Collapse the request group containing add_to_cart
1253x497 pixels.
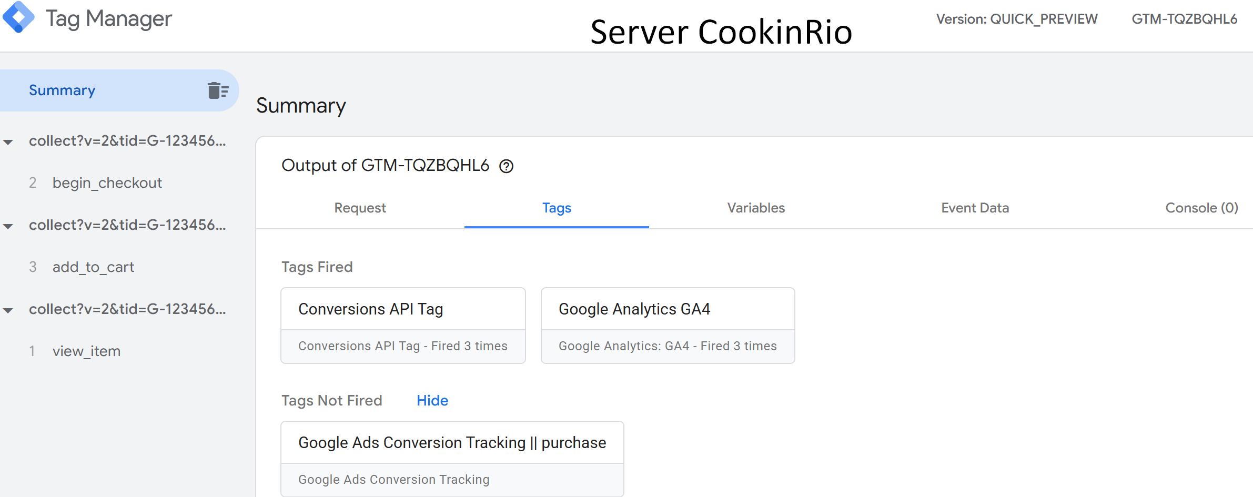pyautogui.click(x=8, y=226)
